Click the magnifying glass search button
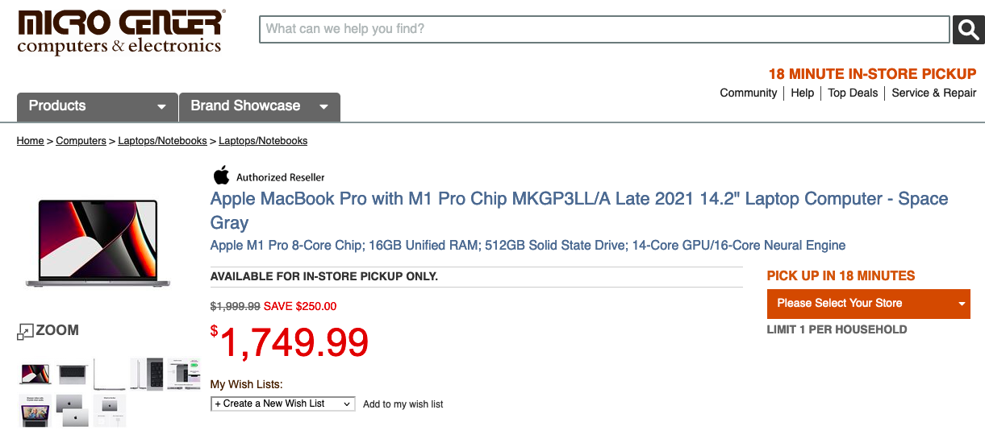Image resolution: width=985 pixels, height=447 pixels. [x=968, y=29]
